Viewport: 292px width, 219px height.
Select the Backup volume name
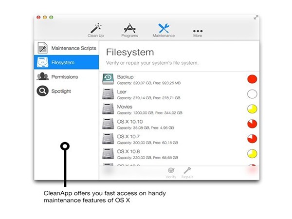[126, 77]
